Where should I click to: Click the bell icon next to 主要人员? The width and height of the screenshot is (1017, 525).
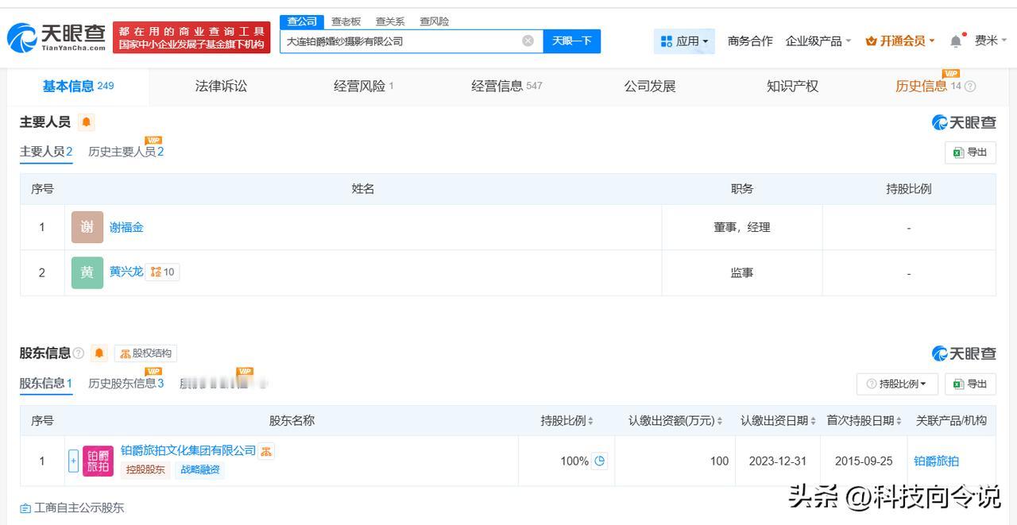point(87,122)
